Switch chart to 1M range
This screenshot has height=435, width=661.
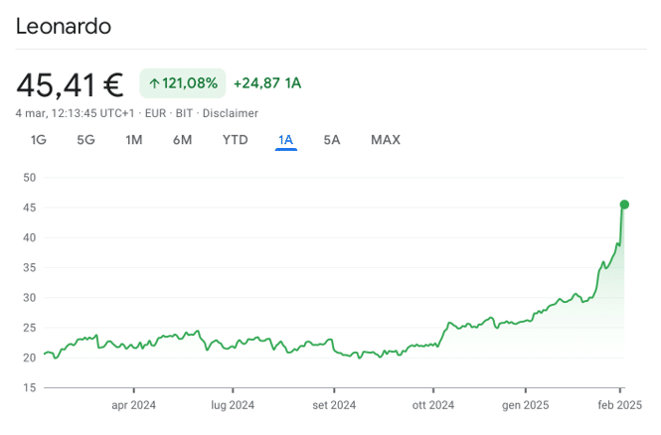[x=134, y=140]
